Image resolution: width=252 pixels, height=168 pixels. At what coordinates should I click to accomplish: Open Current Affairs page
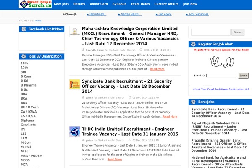[x=166, y=4]
